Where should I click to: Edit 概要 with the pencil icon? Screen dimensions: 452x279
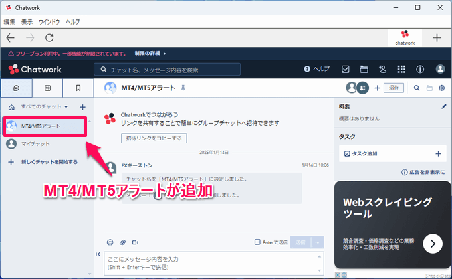click(x=444, y=106)
